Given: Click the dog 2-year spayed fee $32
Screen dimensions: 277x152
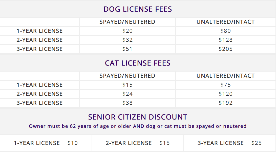Looking at the screenshot, I should pyautogui.click(x=127, y=40).
